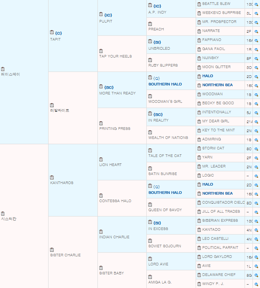Viewport: 260px width, 288px height.
Task: Click the BECKY BE GOOD name
Action: coord(218,103)
